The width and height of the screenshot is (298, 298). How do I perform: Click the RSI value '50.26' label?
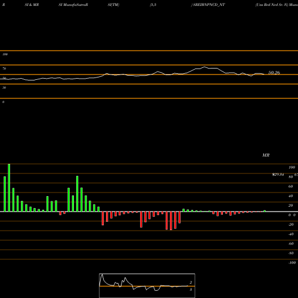[274, 73]
